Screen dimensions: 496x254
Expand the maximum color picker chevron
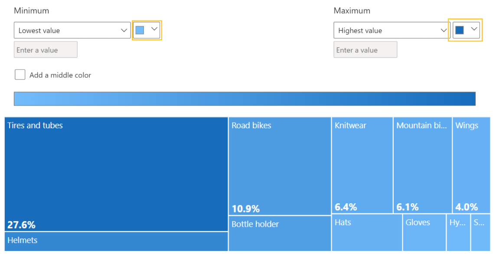(x=474, y=29)
